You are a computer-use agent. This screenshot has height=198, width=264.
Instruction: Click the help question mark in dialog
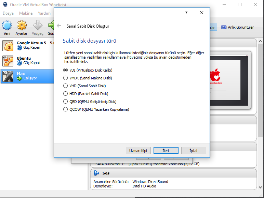186,13
